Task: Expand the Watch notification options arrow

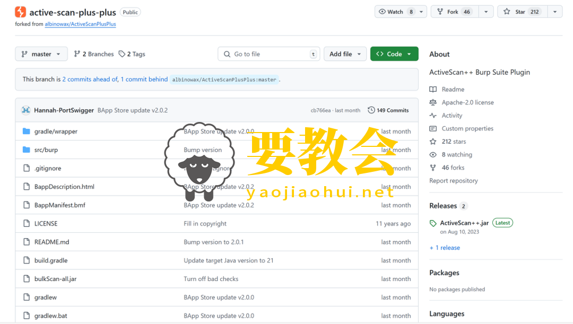Action: 421,12
